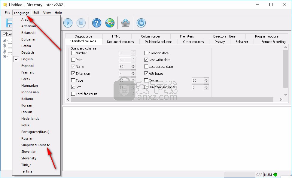Click the blue power exit icon
The width and height of the screenshot is (292, 178).
pyautogui.click(x=141, y=23)
